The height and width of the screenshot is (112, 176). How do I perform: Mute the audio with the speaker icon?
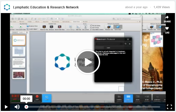pyautogui.click(x=17, y=107)
